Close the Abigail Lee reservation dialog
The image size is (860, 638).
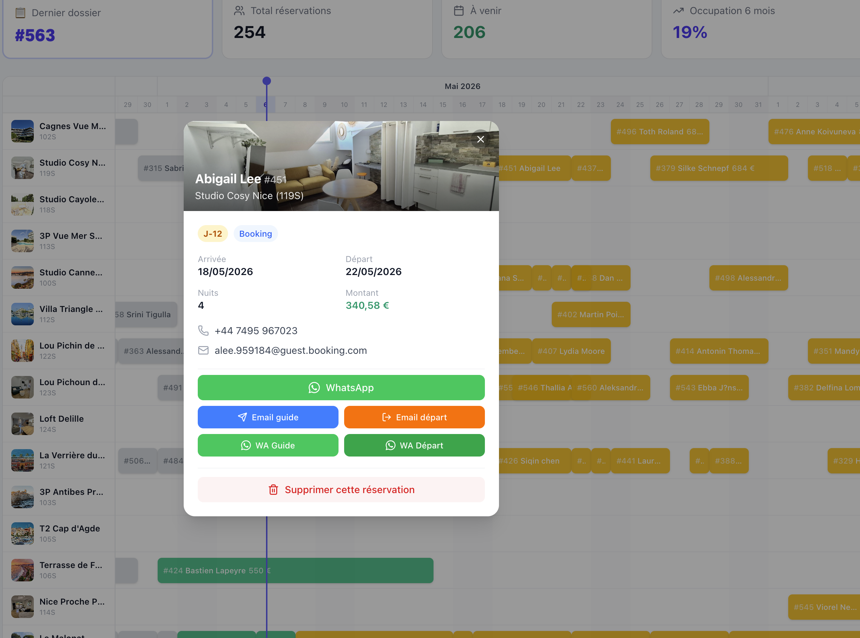pyautogui.click(x=480, y=139)
